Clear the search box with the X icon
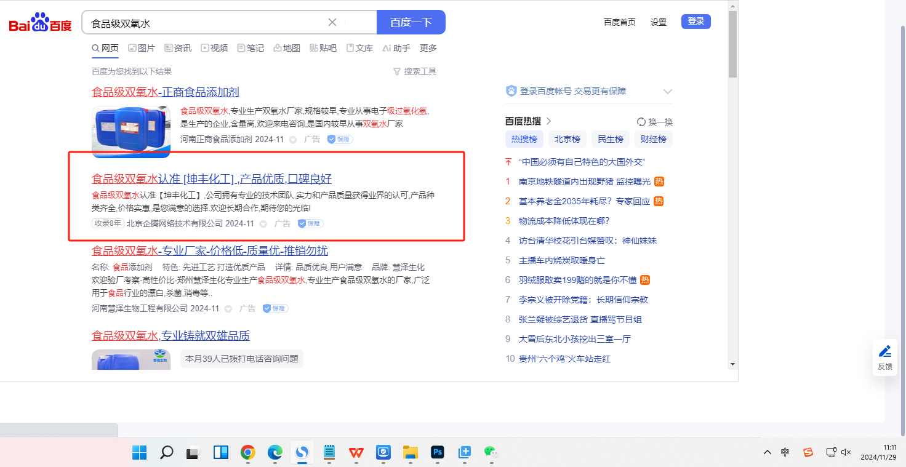The width and height of the screenshot is (906, 467). click(x=332, y=23)
